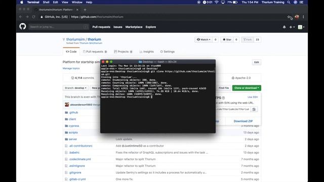This screenshot has height=182, width=324.
Task: Expand the Branch: develop dropdown
Action: click(75, 88)
